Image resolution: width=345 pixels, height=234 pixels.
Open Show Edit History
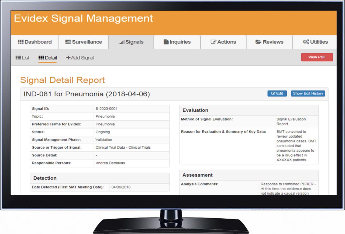[x=308, y=93]
